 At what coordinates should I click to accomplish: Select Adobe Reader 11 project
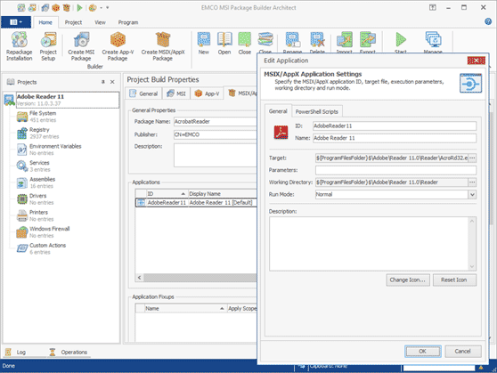[x=68, y=100]
